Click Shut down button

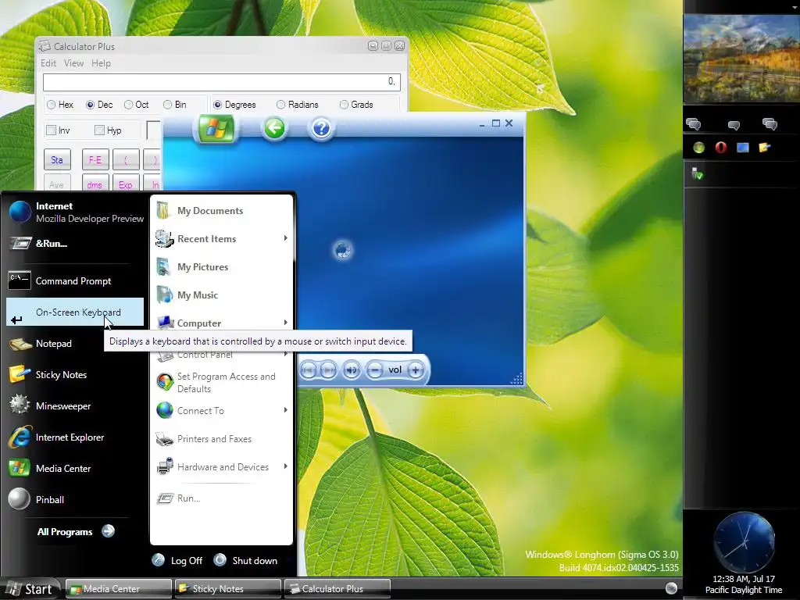[x=246, y=560]
